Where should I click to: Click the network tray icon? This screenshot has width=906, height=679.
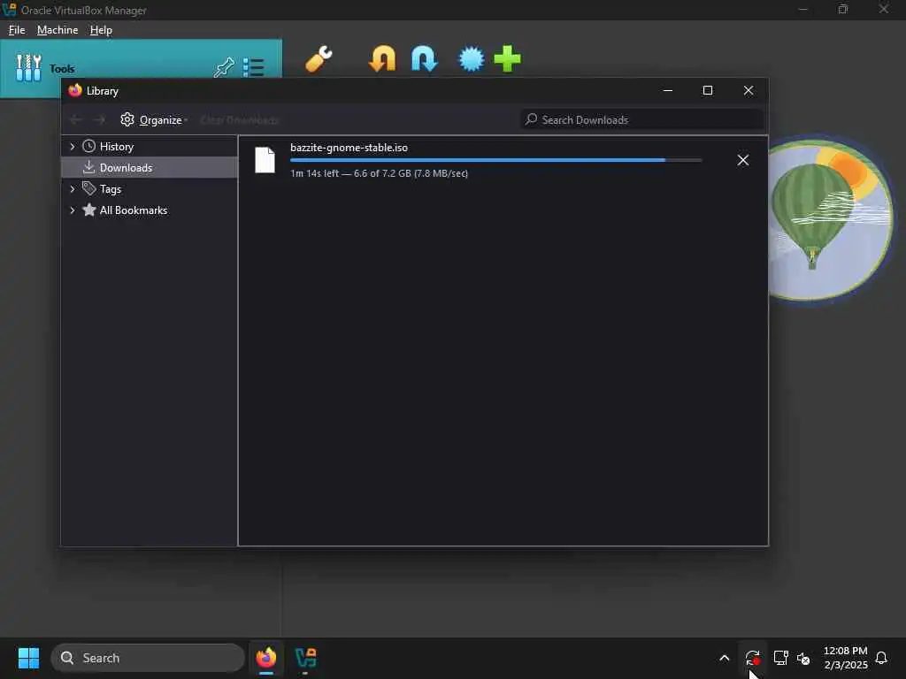click(780, 658)
